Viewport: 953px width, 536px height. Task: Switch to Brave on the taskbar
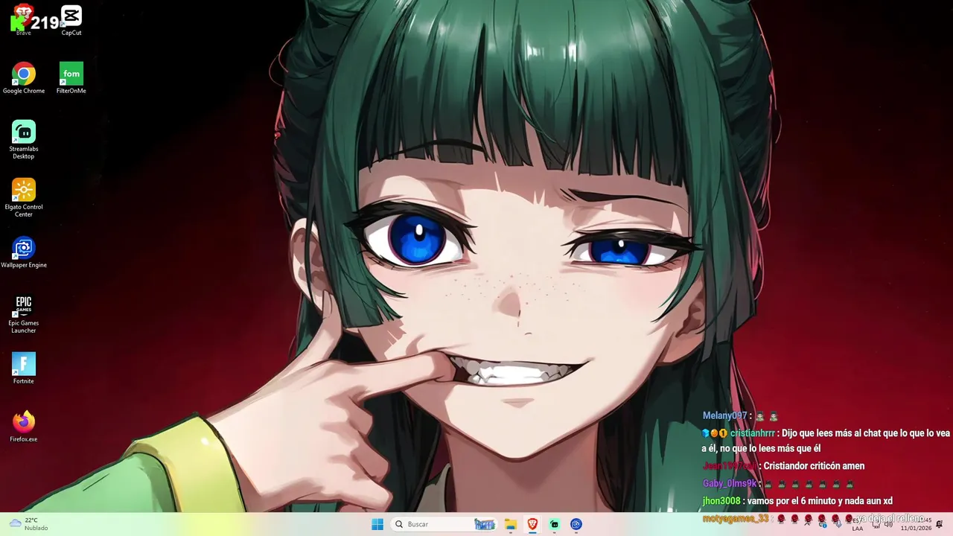pyautogui.click(x=532, y=524)
